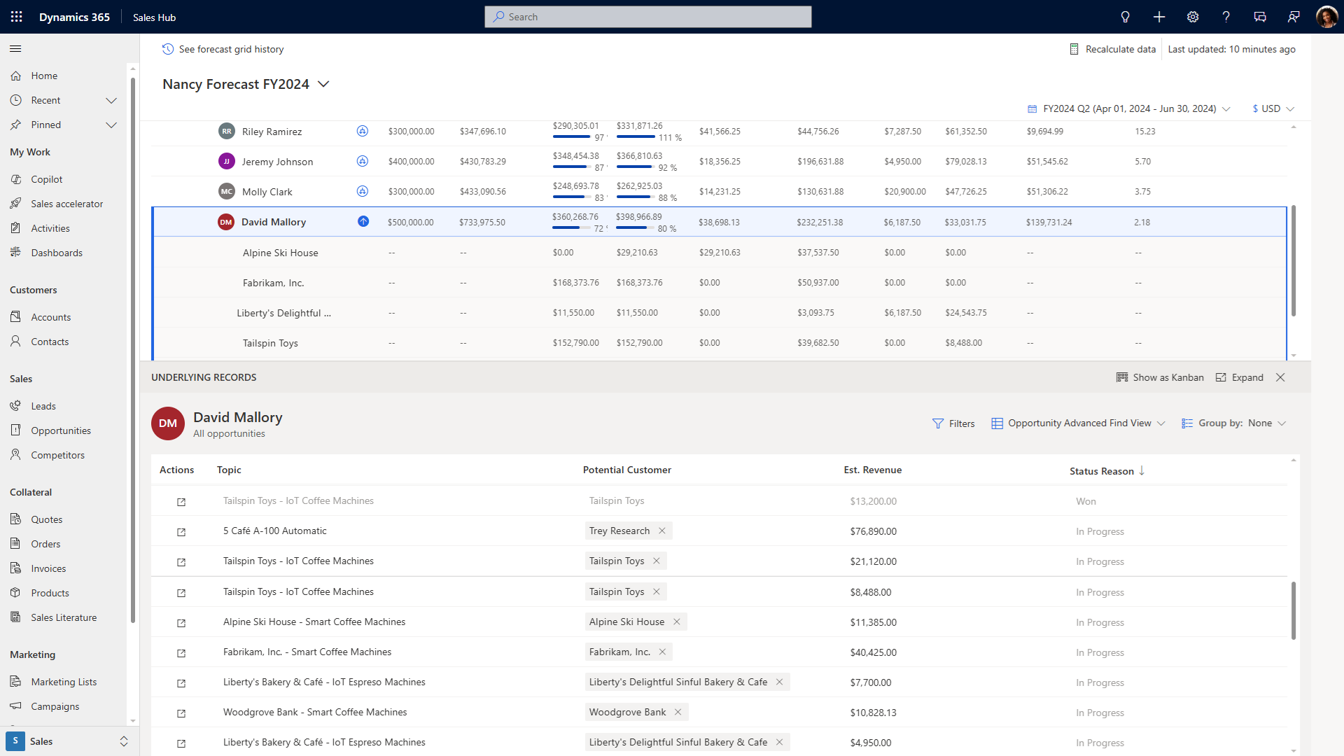The height and width of the screenshot is (756, 1344).
Task: Click the plus quick create icon
Action: [x=1159, y=17]
